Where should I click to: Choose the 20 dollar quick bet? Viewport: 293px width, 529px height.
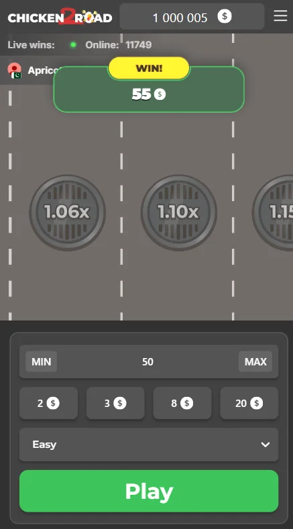[x=249, y=403]
